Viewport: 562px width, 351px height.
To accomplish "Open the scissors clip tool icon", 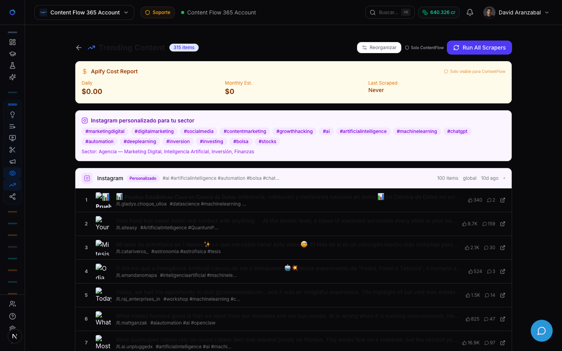I will coord(12,150).
